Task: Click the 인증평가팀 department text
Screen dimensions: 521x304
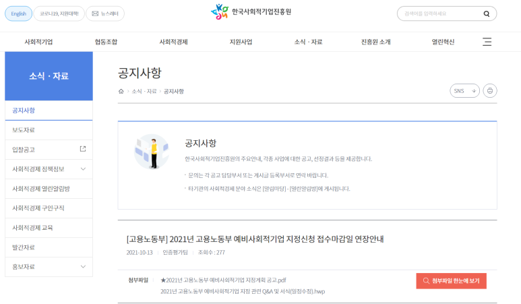Action: point(175,253)
